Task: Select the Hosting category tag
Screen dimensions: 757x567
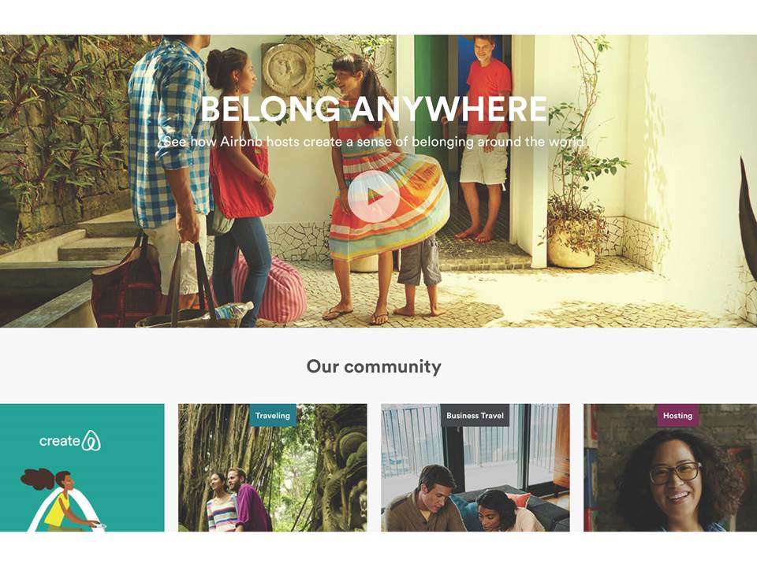Action: (677, 416)
